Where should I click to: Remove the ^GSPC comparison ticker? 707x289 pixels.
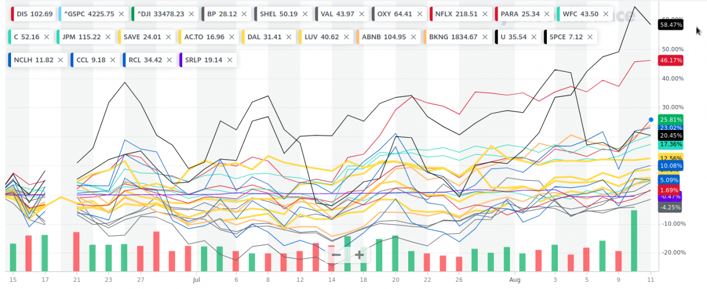(x=121, y=13)
